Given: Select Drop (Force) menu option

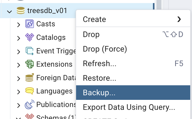Looking at the screenshot, I should pos(105,49).
